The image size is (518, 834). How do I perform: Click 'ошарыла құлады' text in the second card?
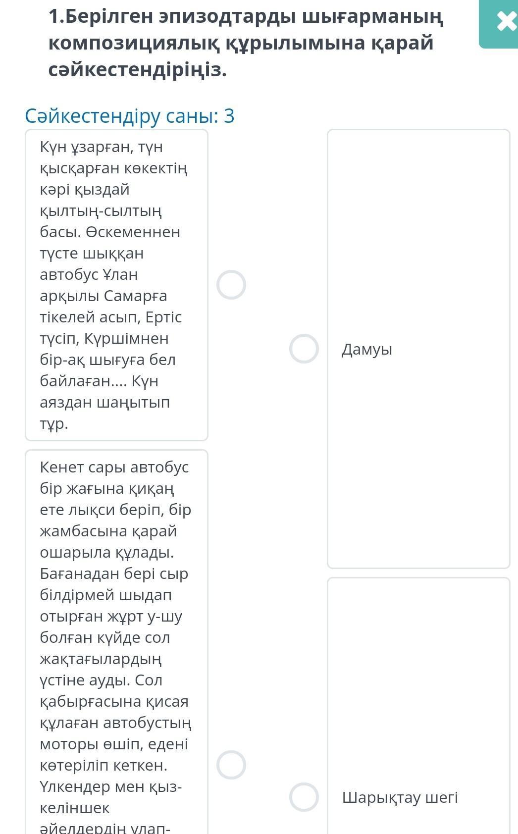[107, 552]
